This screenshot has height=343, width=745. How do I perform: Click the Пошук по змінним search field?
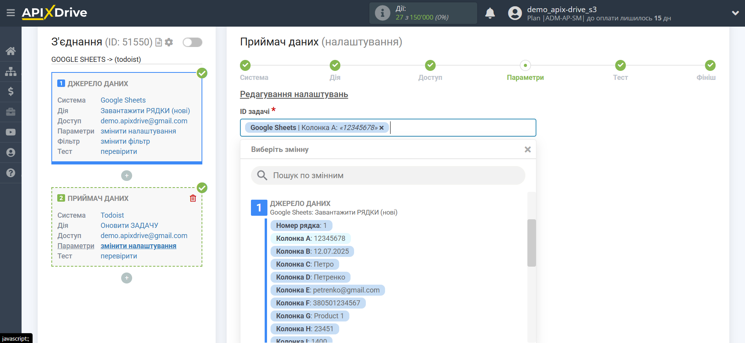pos(388,175)
